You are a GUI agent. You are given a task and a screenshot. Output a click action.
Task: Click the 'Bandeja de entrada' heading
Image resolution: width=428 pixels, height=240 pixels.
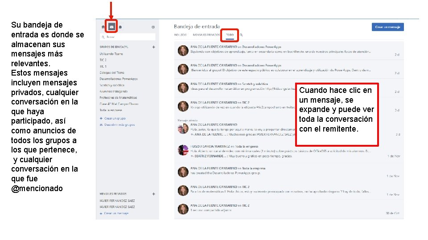coord(197,26)
